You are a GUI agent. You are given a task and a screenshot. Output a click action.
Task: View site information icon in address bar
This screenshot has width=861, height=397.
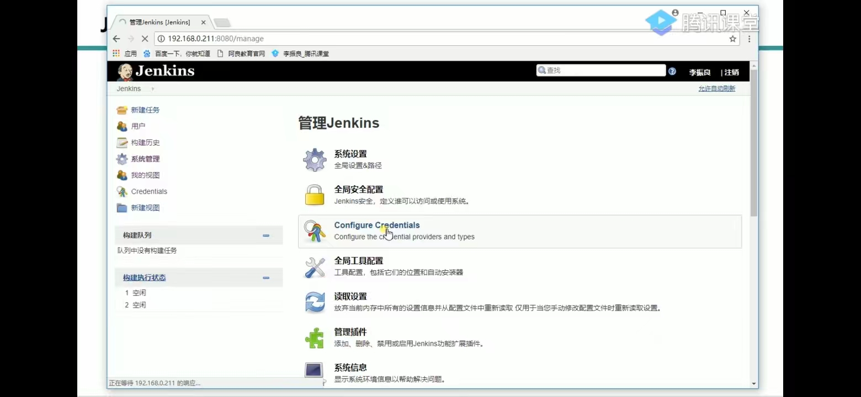[x=161, y=39]
